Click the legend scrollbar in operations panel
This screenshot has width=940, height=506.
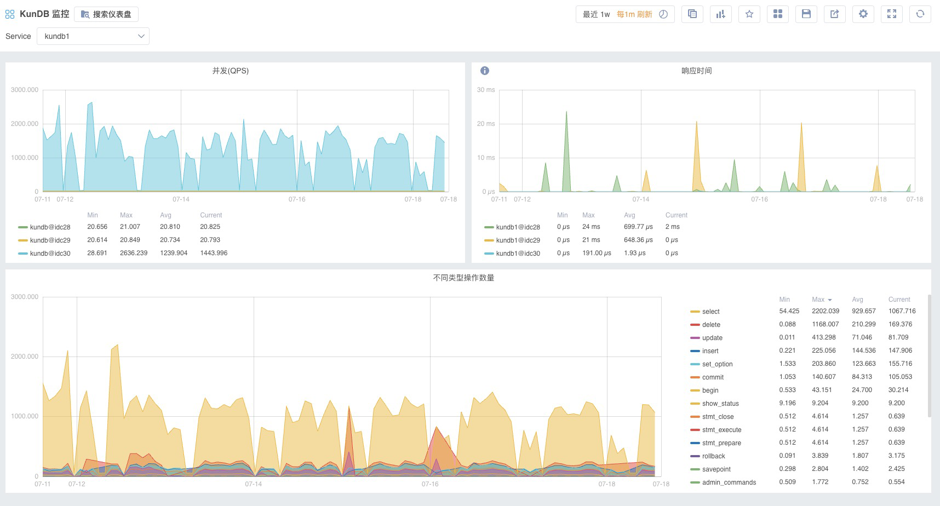[929, 356]
